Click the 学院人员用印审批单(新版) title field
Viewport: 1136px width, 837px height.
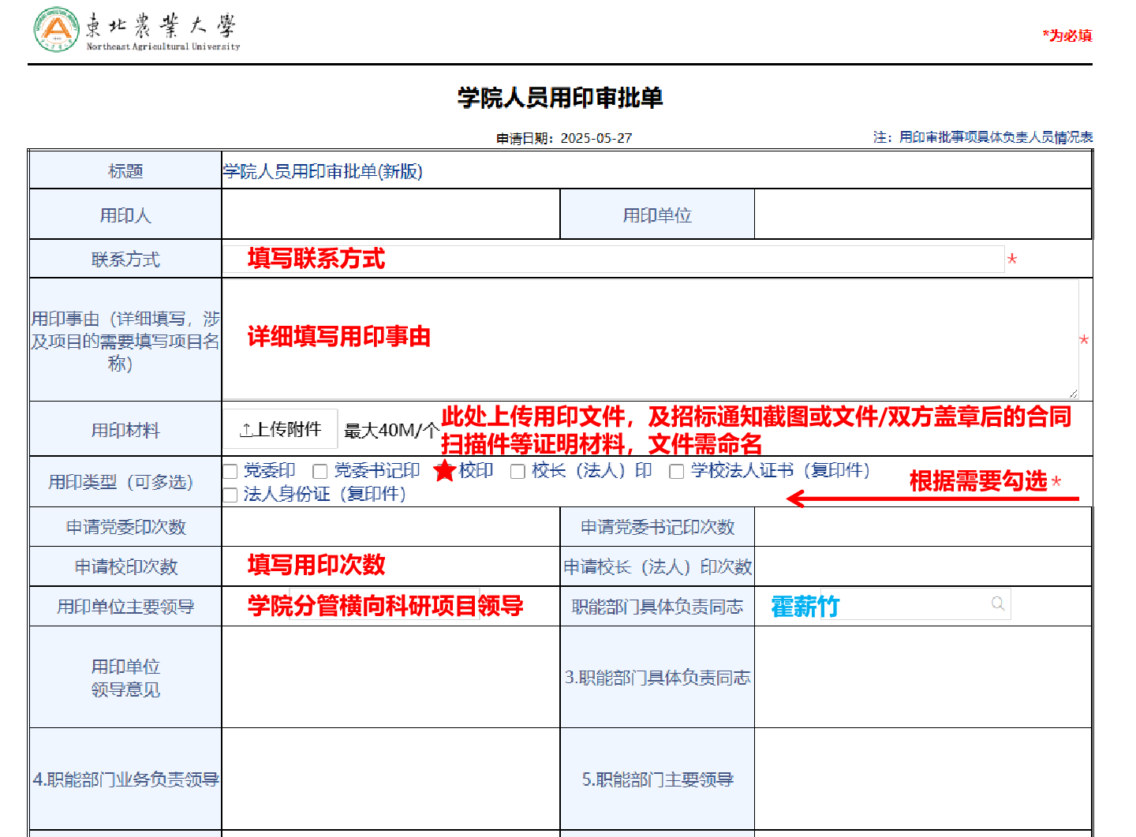pos(655,171)
